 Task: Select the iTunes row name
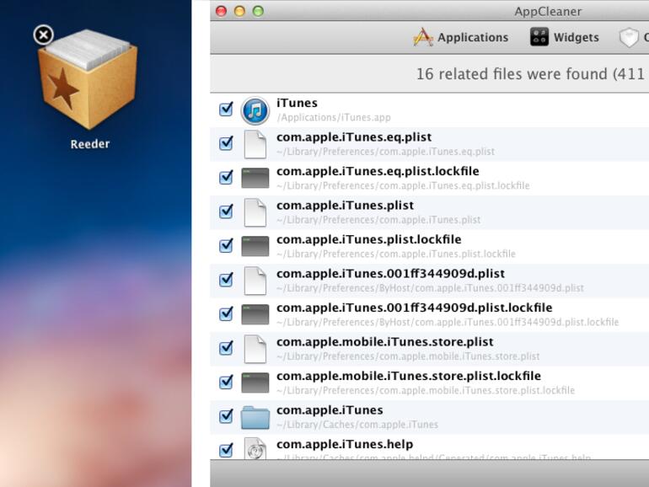click(x=297, y=103)
